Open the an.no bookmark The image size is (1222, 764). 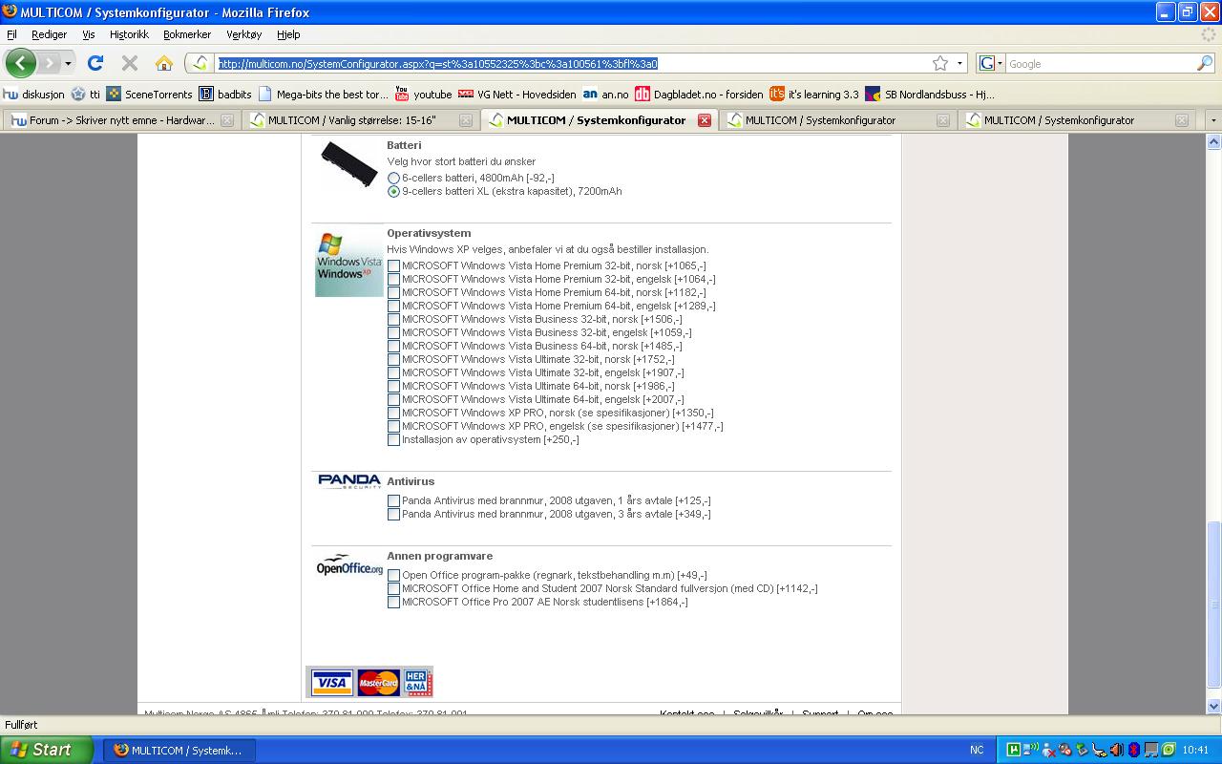click(605, 94)
